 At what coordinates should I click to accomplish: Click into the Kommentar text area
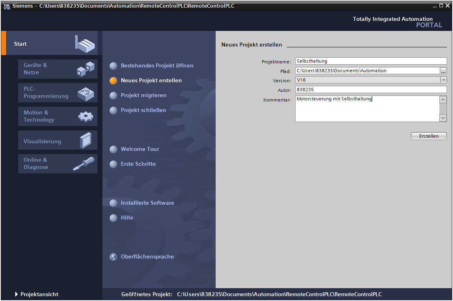[x=367, y=109]
